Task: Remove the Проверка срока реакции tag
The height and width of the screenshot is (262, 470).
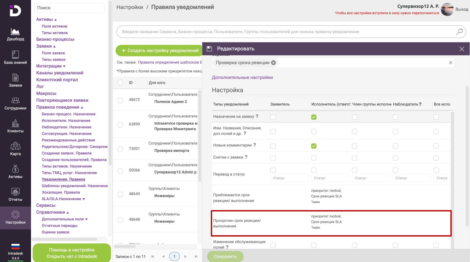Action: [x=273, y=63]
